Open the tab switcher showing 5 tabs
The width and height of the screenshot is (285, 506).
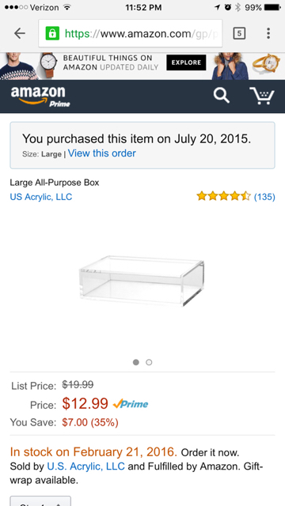tap(239, 33)
